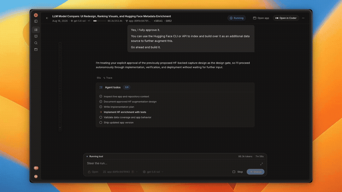
Task: Open the window/apps sidebar icon
Action: click(36, 49)
